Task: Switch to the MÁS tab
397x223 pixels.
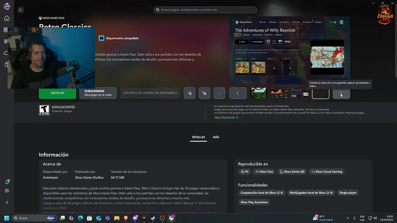Action: tap(216, 137)
